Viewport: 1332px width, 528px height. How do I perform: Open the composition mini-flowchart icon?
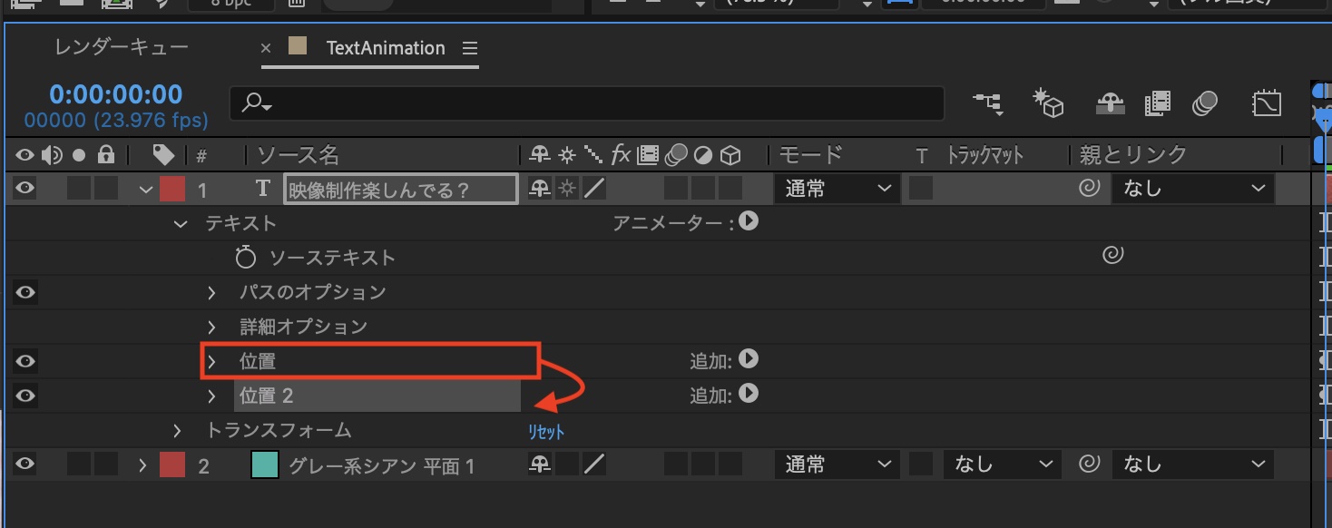tap(988, 103)
